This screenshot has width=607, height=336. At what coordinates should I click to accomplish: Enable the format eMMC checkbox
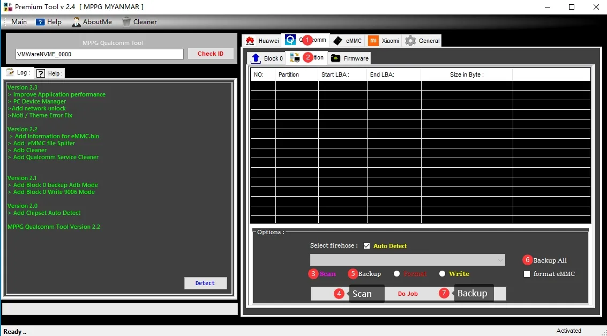tap(527, 274)
